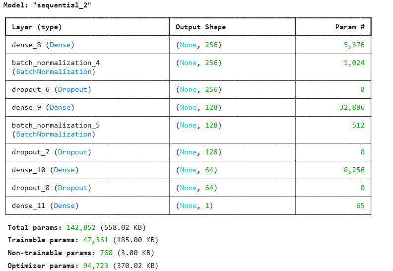The image size is (393, 271).
Task: Click the "Param #" column header
Action: [350, 27]
